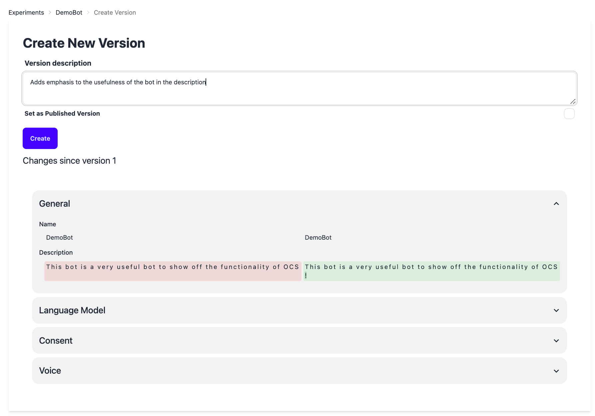The height and width of the screenshot is (416, 595).
Task: Grab the textarea resize handle
Action: tap(573, 101)
